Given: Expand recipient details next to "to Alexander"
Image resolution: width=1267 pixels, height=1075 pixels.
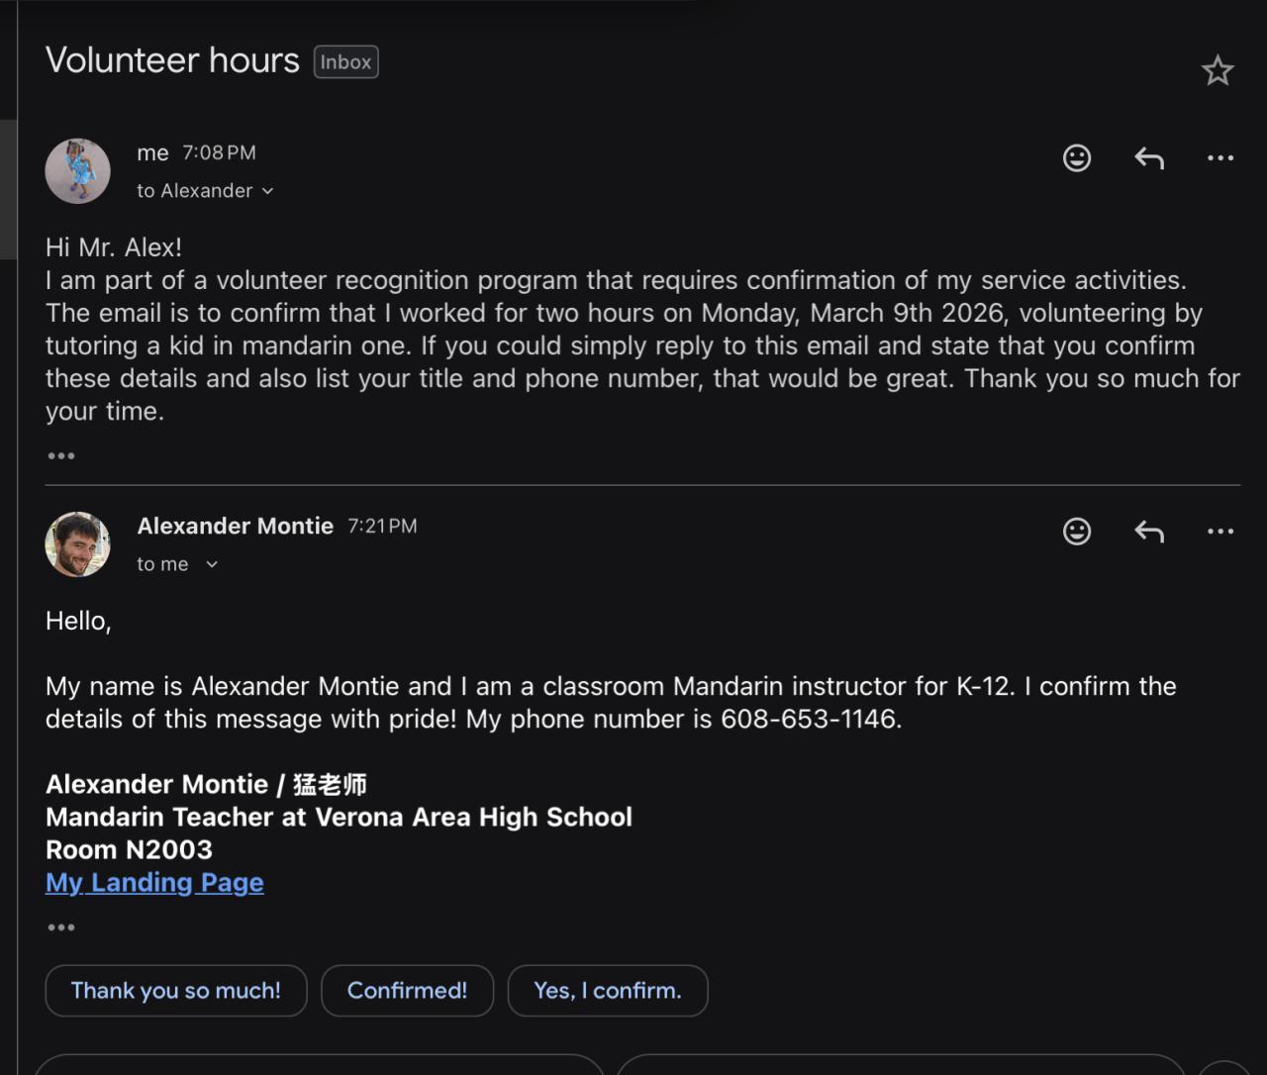Looking at the screenshot, I should pos(267,191).
